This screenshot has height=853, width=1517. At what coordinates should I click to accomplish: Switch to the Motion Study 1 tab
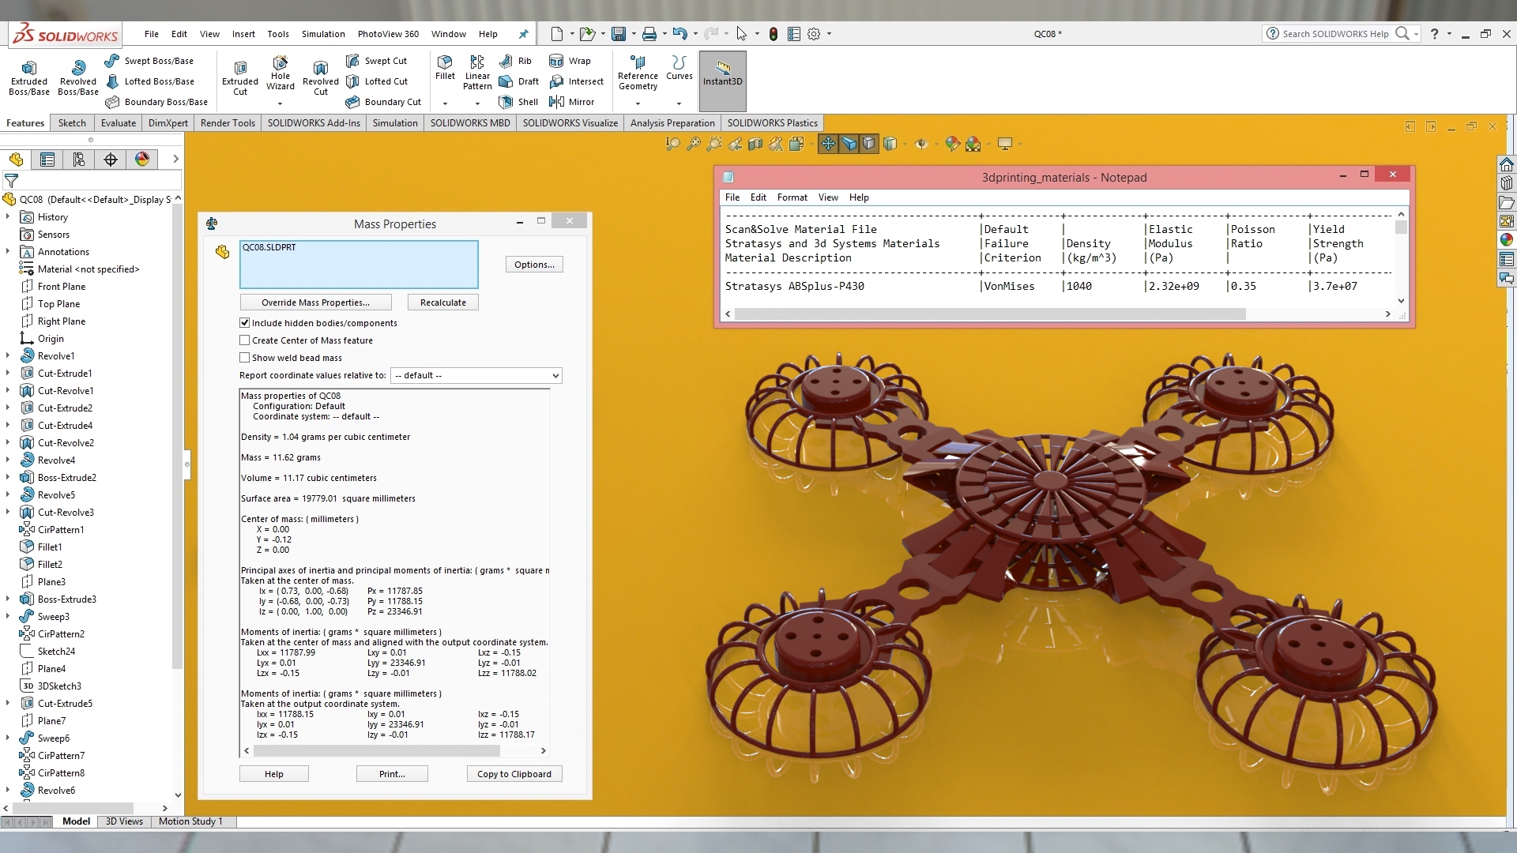(190, 821)
